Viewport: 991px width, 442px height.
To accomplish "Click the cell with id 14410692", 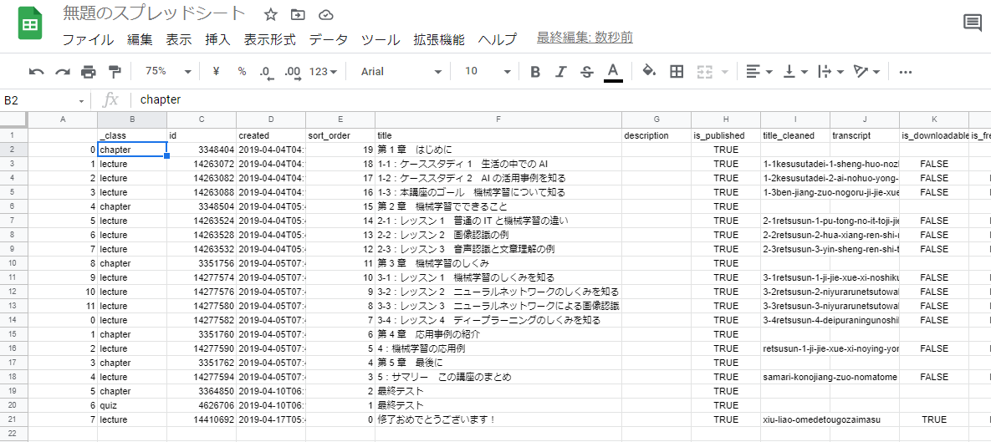I will (202, 419).
